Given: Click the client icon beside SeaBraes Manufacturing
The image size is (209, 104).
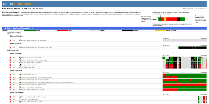Looking at the screenshot, I should pos(6,28).
